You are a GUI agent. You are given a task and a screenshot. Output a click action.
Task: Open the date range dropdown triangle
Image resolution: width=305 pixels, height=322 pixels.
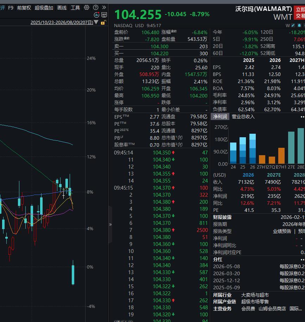96,22
